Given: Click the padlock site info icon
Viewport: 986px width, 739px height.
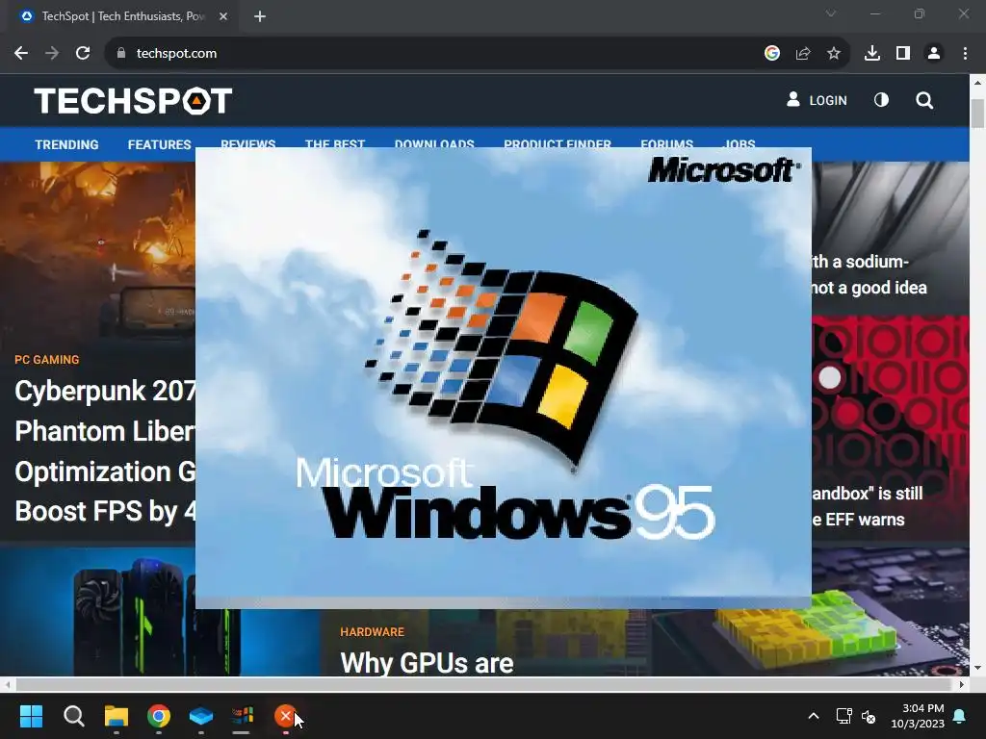Looking at the screenshot, I should click(121, 54).
